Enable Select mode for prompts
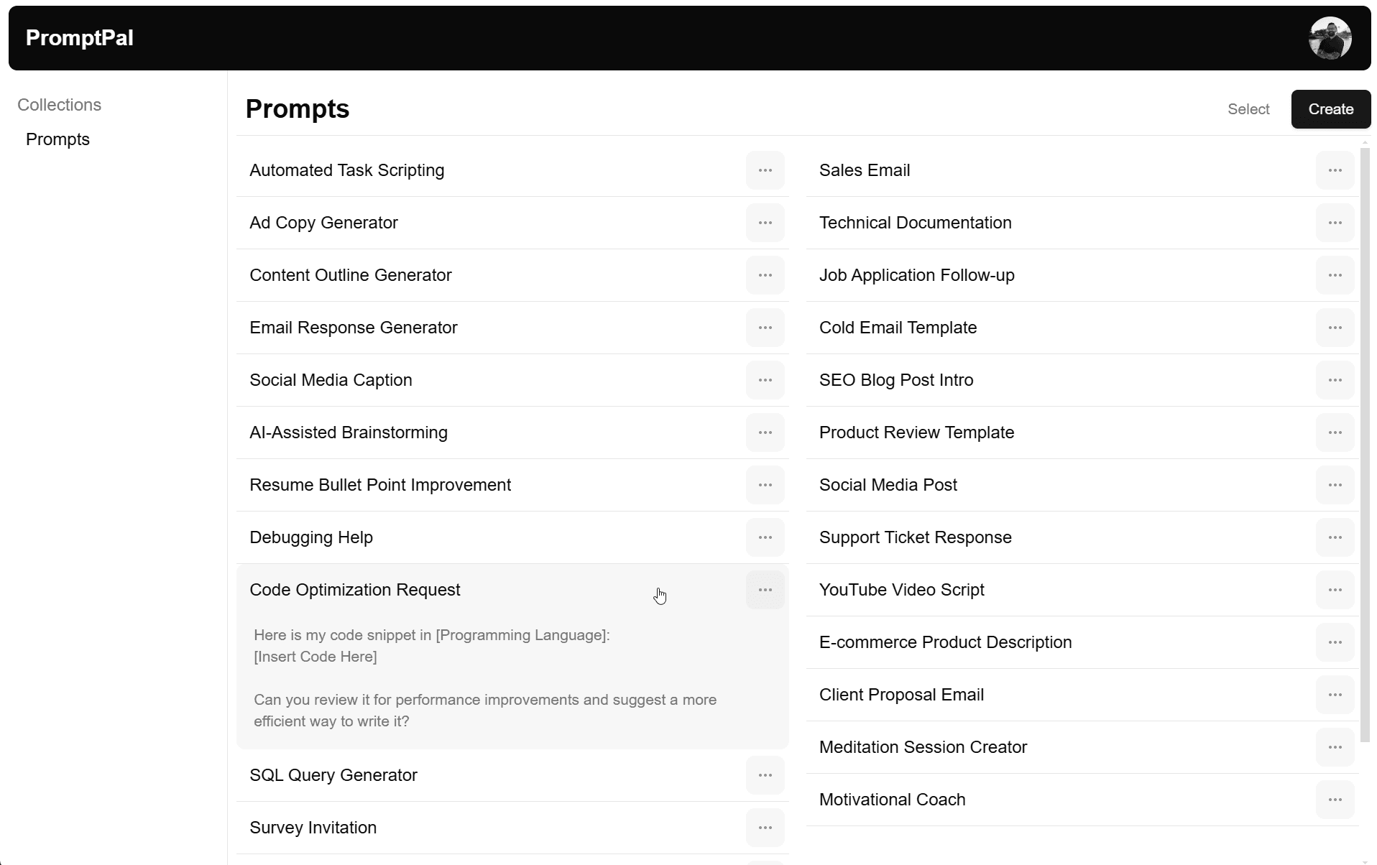This screenshot has height=865, width=1377. tap(1248, 109)
